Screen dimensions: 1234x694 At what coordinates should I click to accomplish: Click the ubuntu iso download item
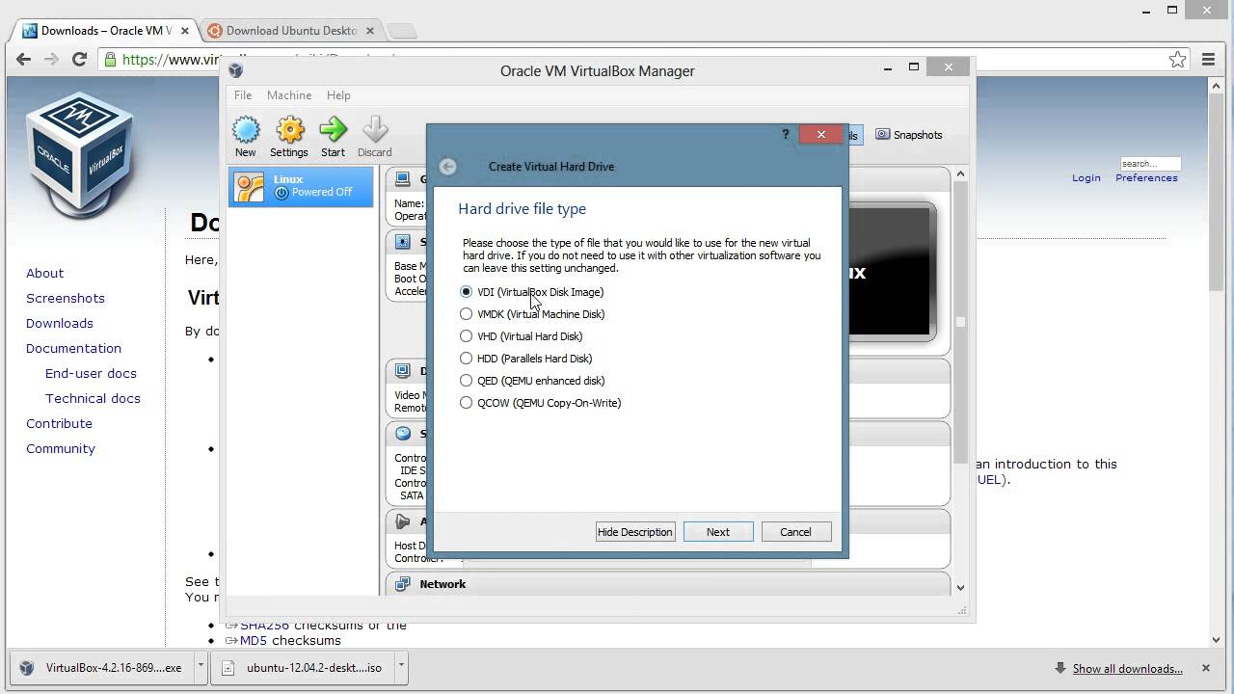pos(304,668)
